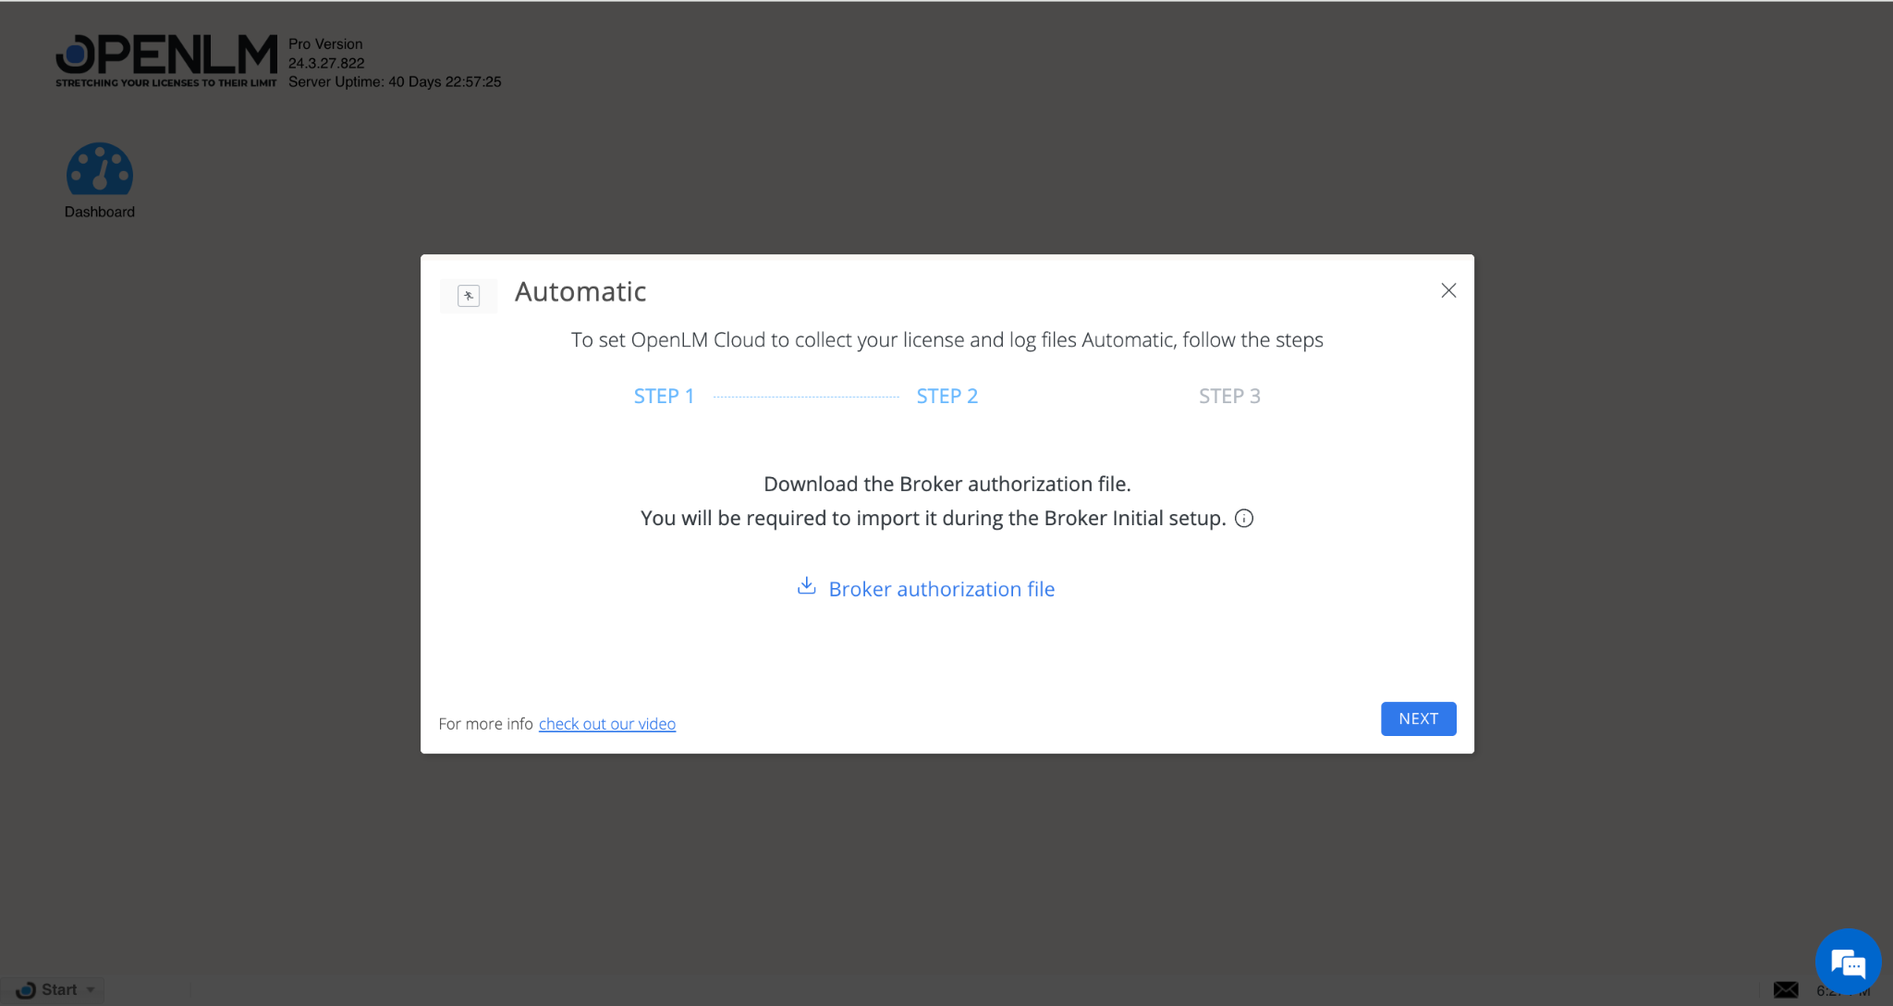Open the 'check out our video' link
Image resolution: width=1893 pixels, height=1006 pixels.
[x=606, y=723]
